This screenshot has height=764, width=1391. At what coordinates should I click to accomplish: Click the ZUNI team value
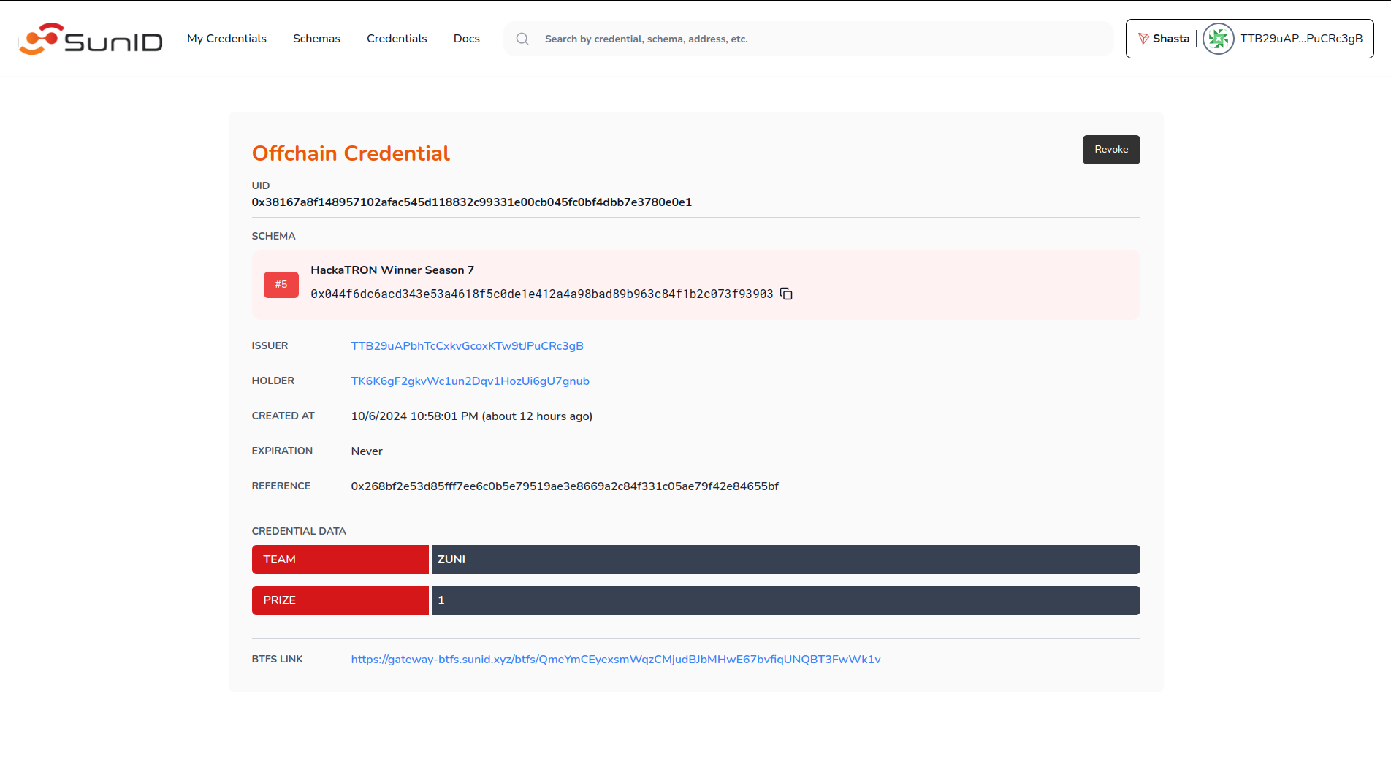tap(786, 559)
